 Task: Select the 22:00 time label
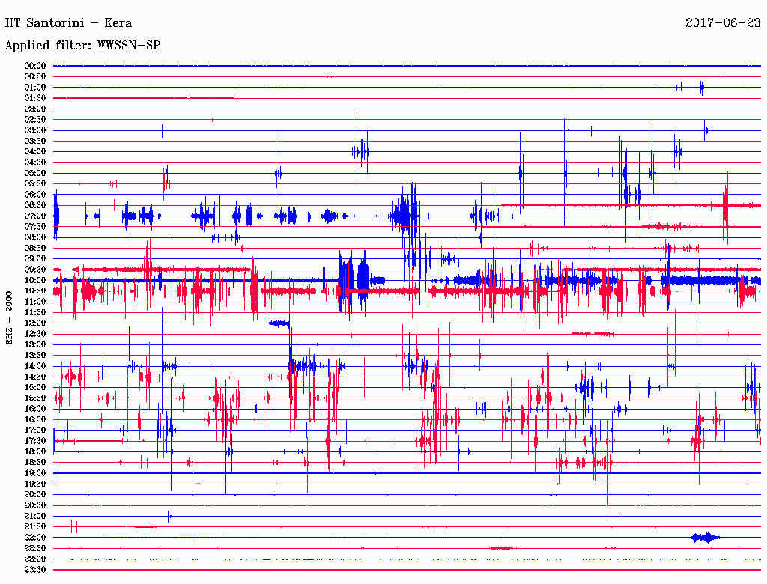coord(35,537)
